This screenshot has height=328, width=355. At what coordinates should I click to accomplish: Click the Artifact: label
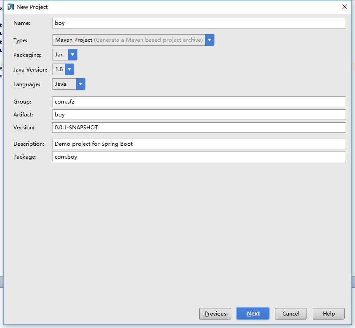(23, 115)
